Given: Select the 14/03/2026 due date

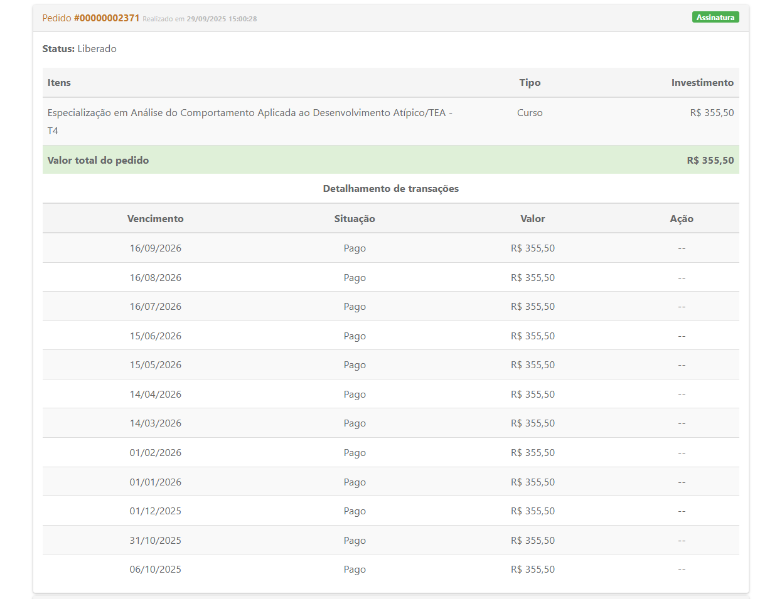Looking at the screenshot, I should point(156,423).
